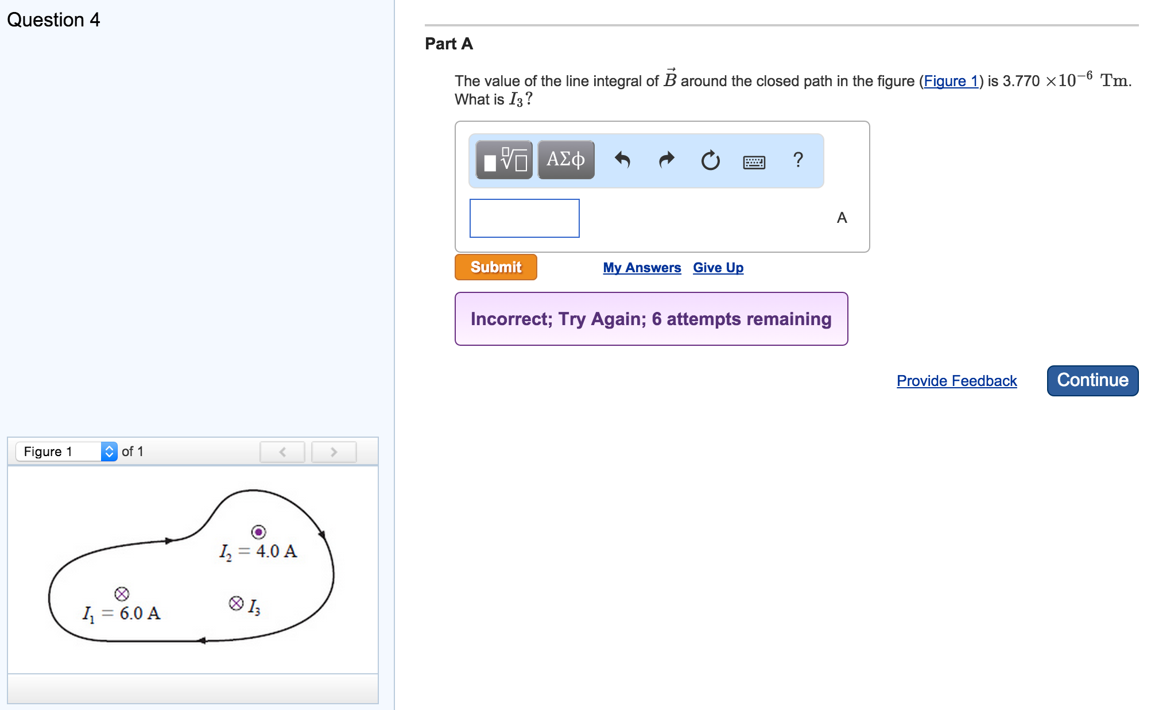Click the undo arrow icon
This screenshot has width=1155, height=710.
coord(622,160)
